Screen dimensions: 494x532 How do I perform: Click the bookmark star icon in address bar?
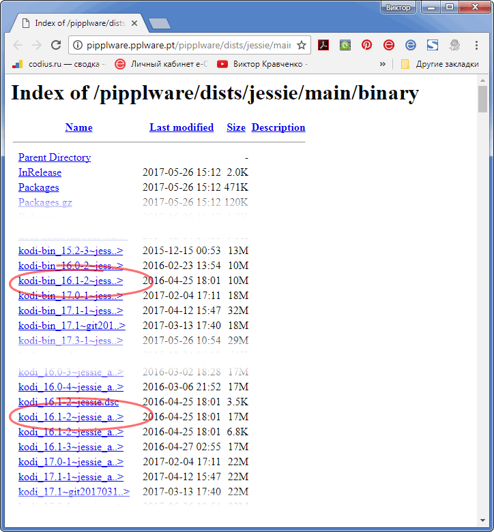click(302, 46)
